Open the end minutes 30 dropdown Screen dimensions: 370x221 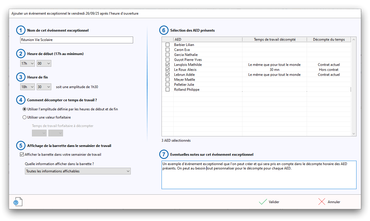click(44, 87)
